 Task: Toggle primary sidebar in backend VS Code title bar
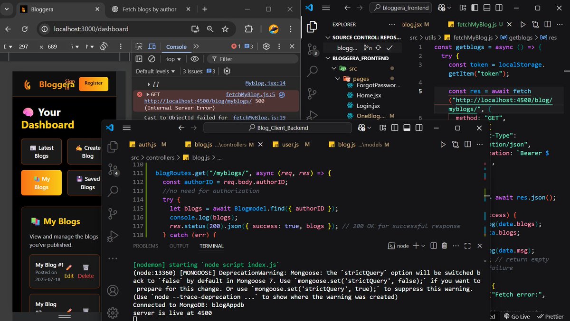coord(395,128)
